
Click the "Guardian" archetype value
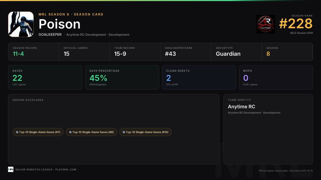point(228,54)
